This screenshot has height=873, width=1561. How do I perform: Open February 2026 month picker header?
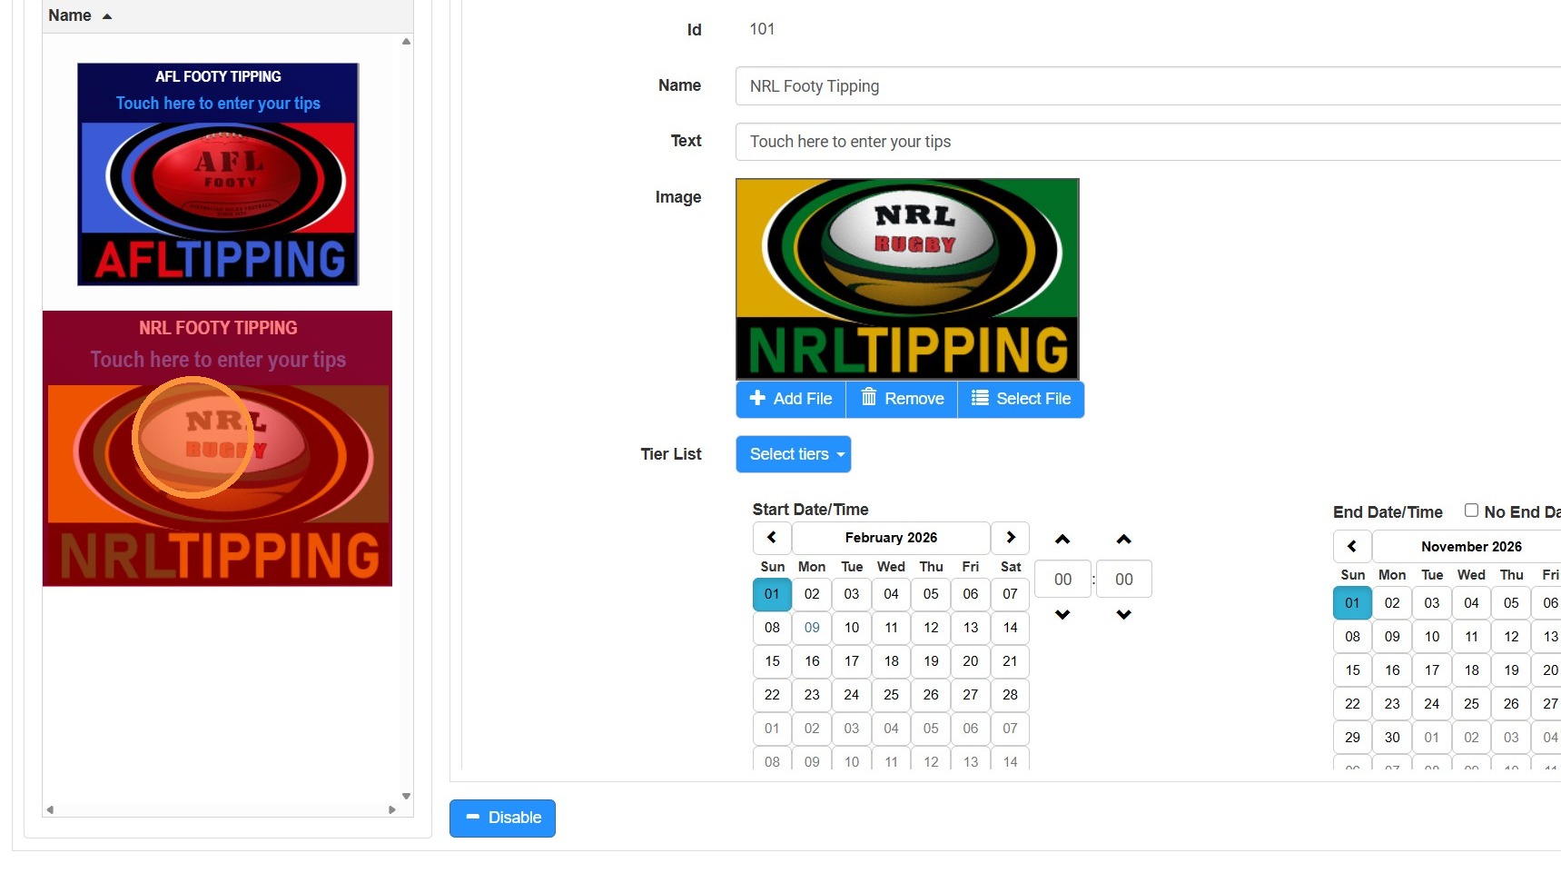click(891, 538)
